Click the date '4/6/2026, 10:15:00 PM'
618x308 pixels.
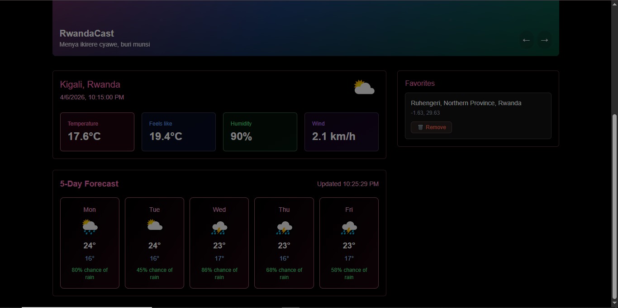(x=92, y=97)
